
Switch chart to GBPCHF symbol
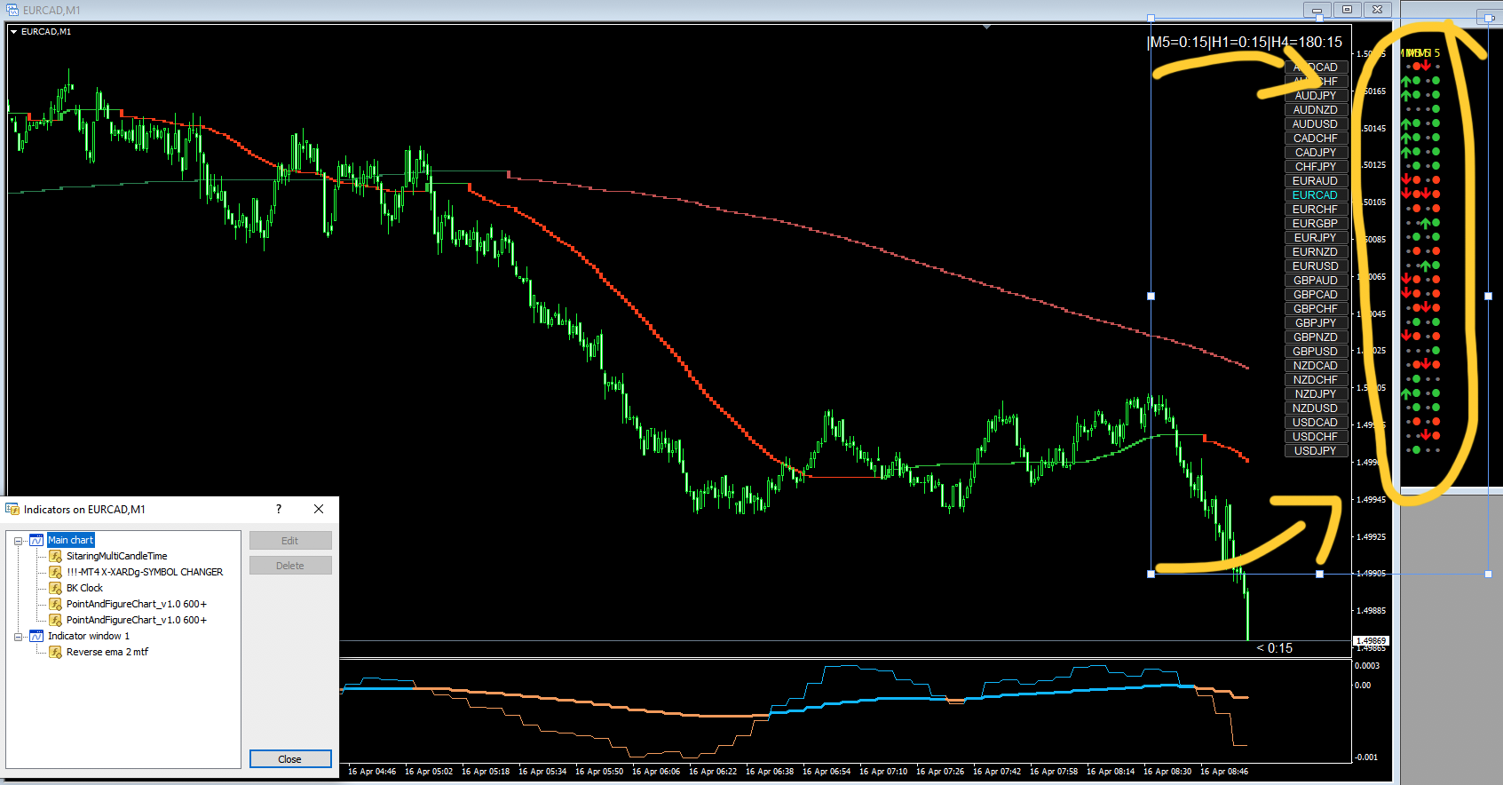tap(1316, 309)
